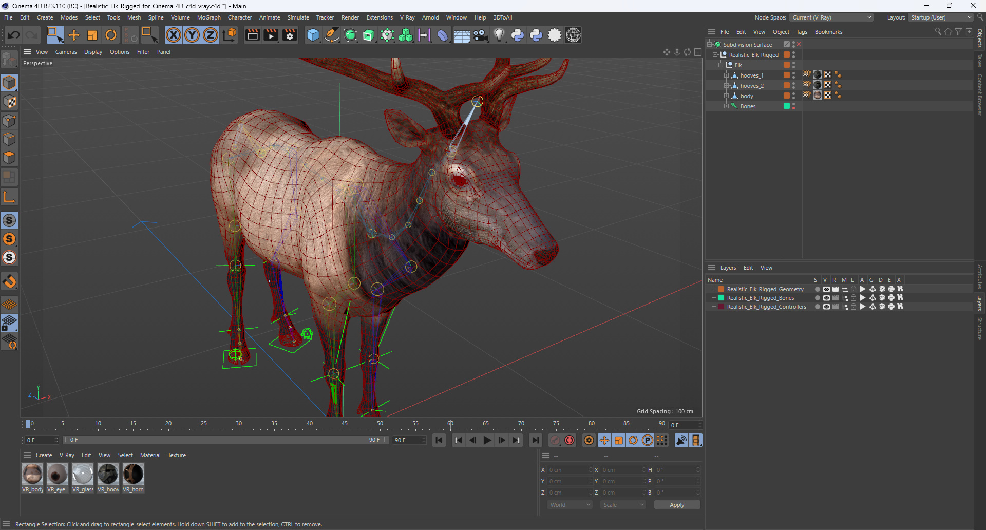Select Live Selection tool icon
This screenshot has width=986, height=530.
point(55,35)
